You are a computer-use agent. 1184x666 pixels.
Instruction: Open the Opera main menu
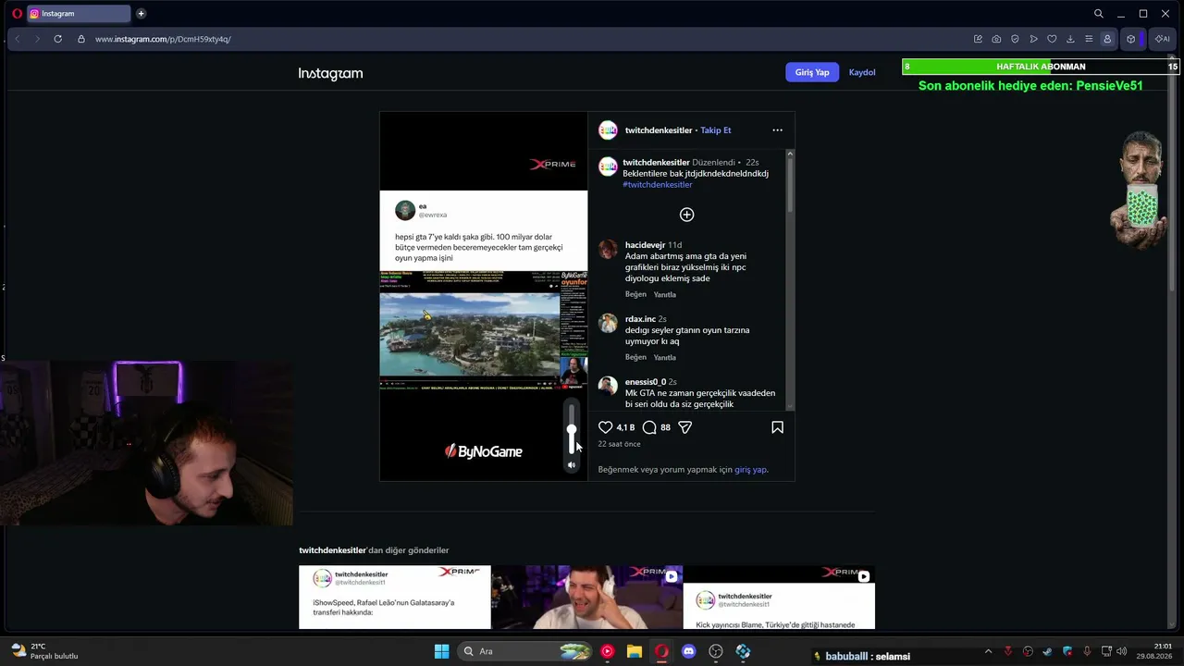tap(17, 14)
